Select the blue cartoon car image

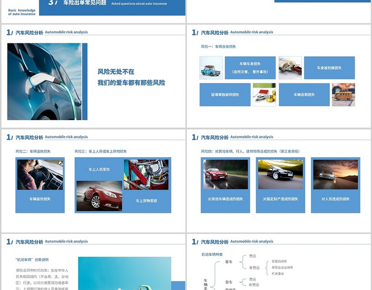(x=210, y=68)
